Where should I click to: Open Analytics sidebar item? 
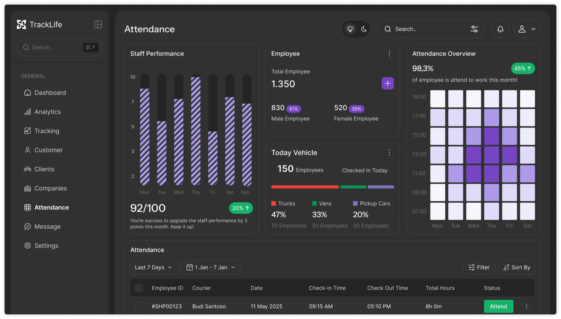pos(47,112)
